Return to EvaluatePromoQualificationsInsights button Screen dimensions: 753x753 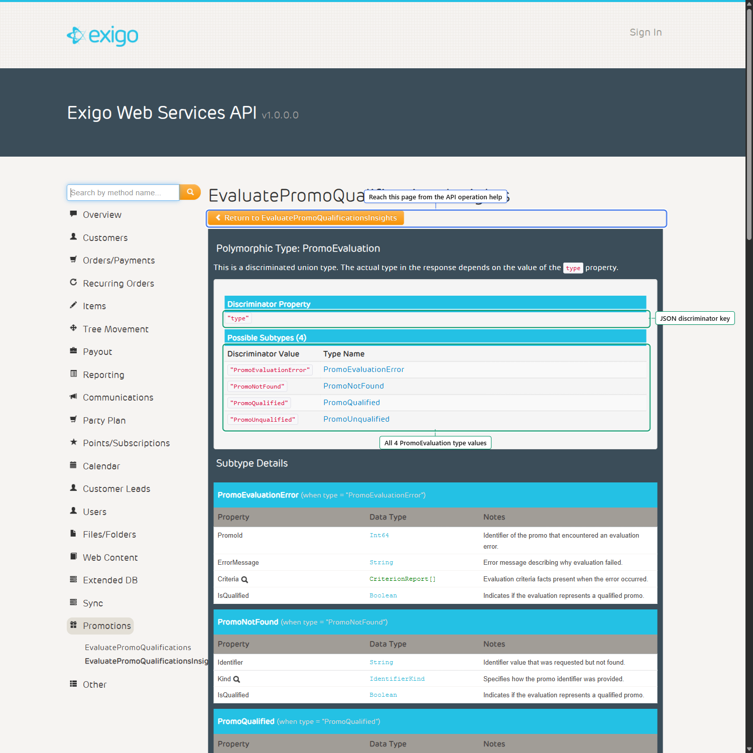pos(306,218)
